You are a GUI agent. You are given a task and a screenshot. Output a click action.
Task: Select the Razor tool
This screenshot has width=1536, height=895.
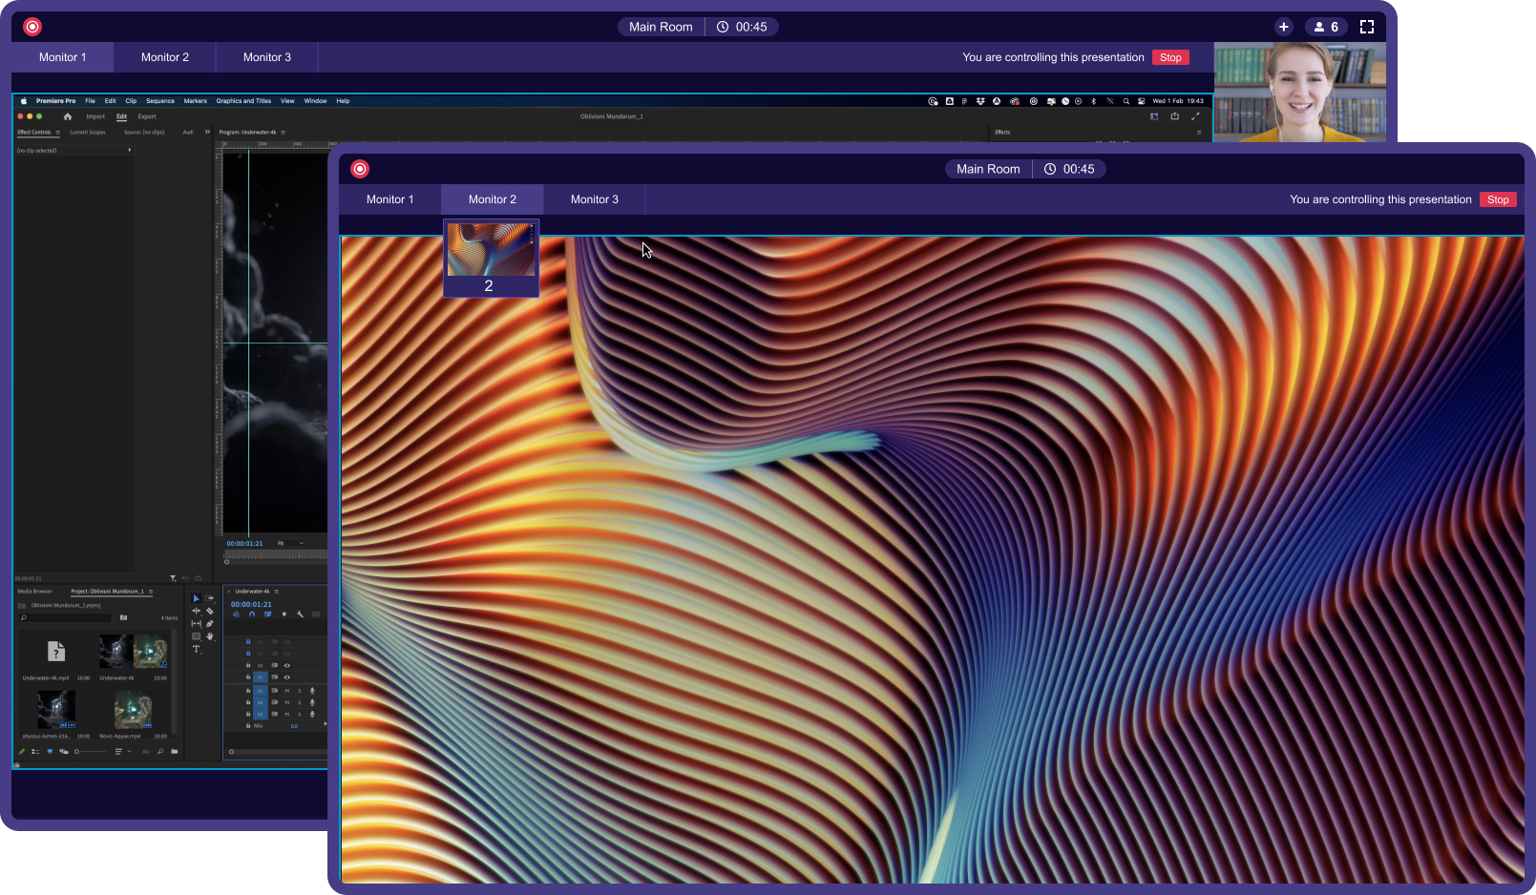point(210,611)
